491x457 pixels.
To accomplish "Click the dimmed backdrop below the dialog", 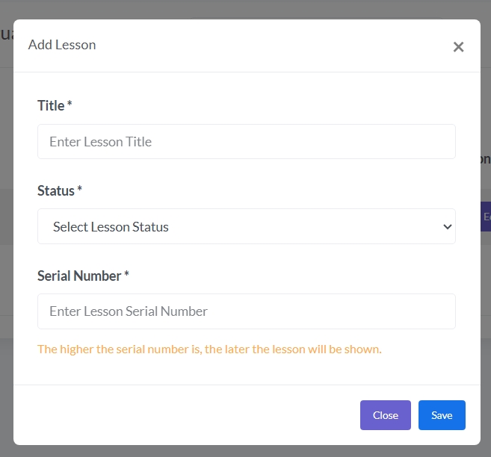I will click(246, 451).
